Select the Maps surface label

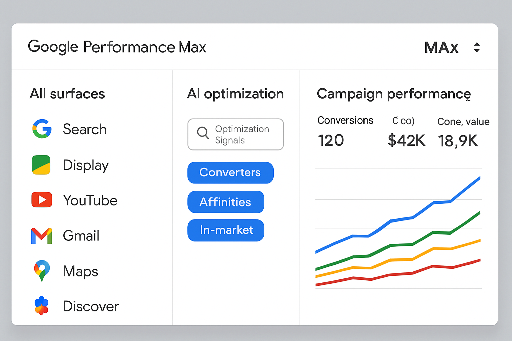[x=80, y=271]
